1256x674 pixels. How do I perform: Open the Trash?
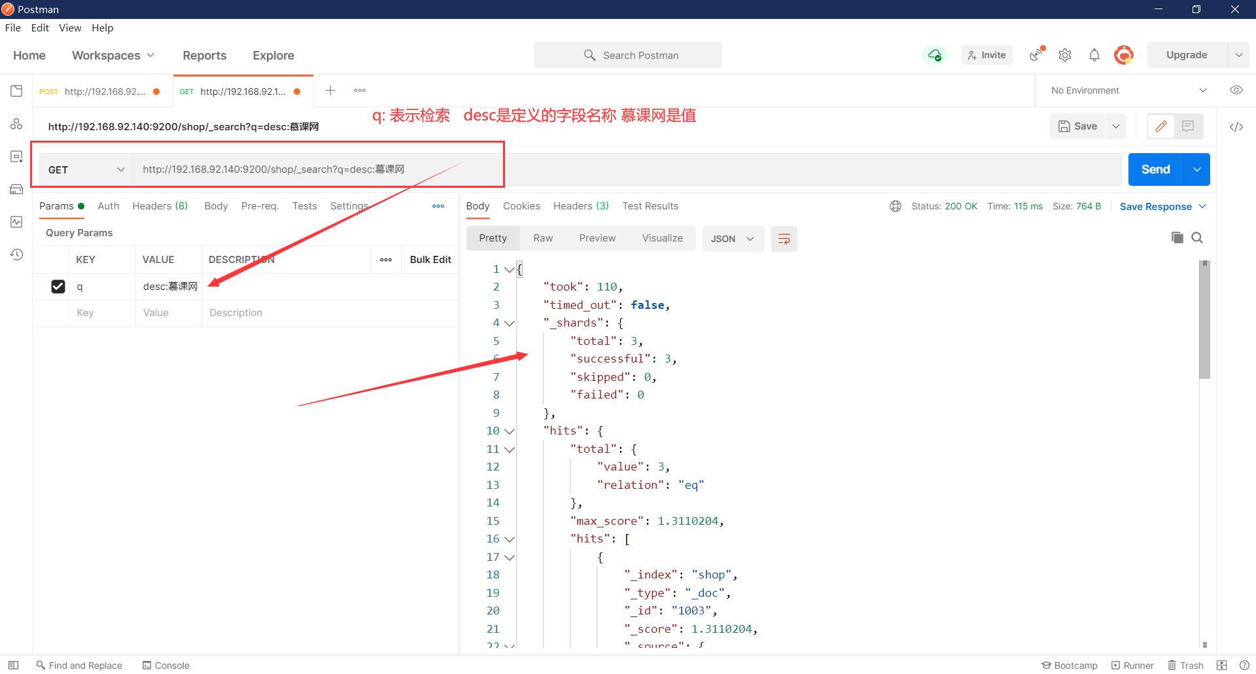coord(1185,665)
